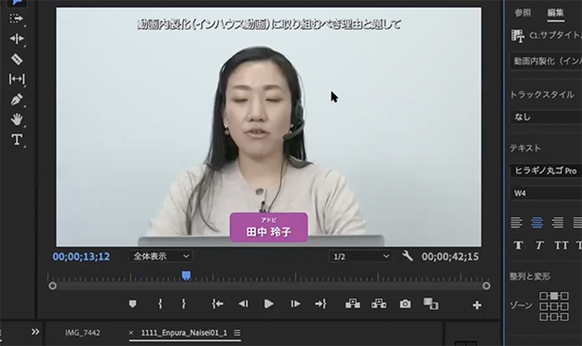Click the C1:サブタイトル track icon
The height and width of the screenshot is (346, 582).
[518, 35]
